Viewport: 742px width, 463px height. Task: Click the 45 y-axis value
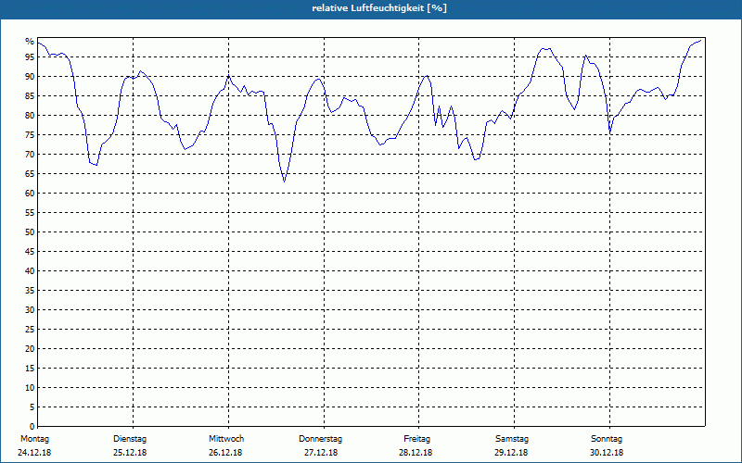pos(30,252)
